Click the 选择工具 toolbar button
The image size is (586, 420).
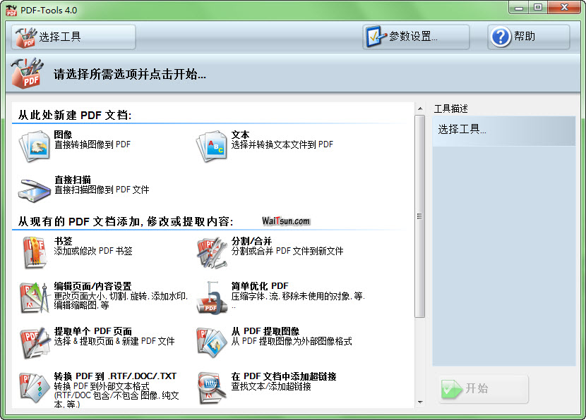[73, 37]
